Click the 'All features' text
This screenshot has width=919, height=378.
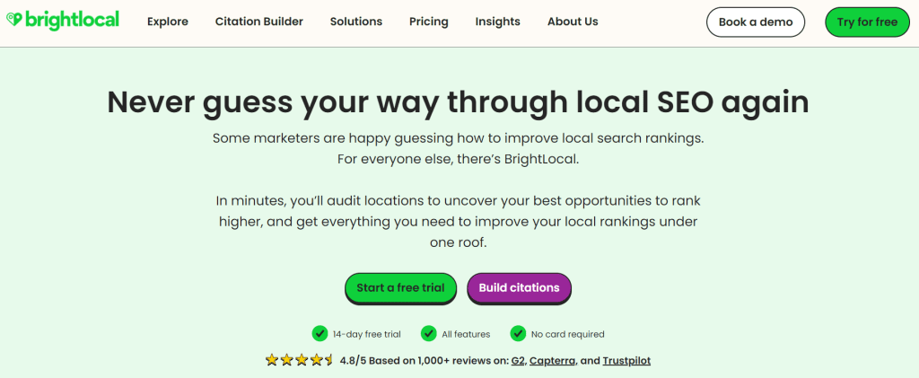click(x=466, y=334)
